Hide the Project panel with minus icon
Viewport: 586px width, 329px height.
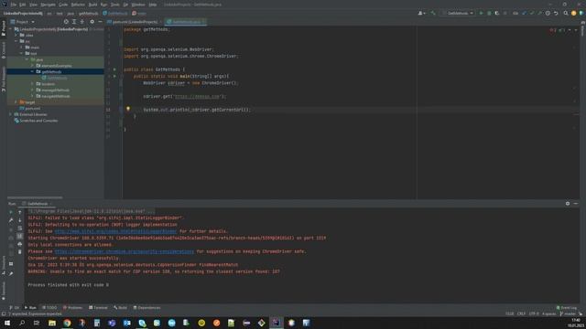coord(100,22)
